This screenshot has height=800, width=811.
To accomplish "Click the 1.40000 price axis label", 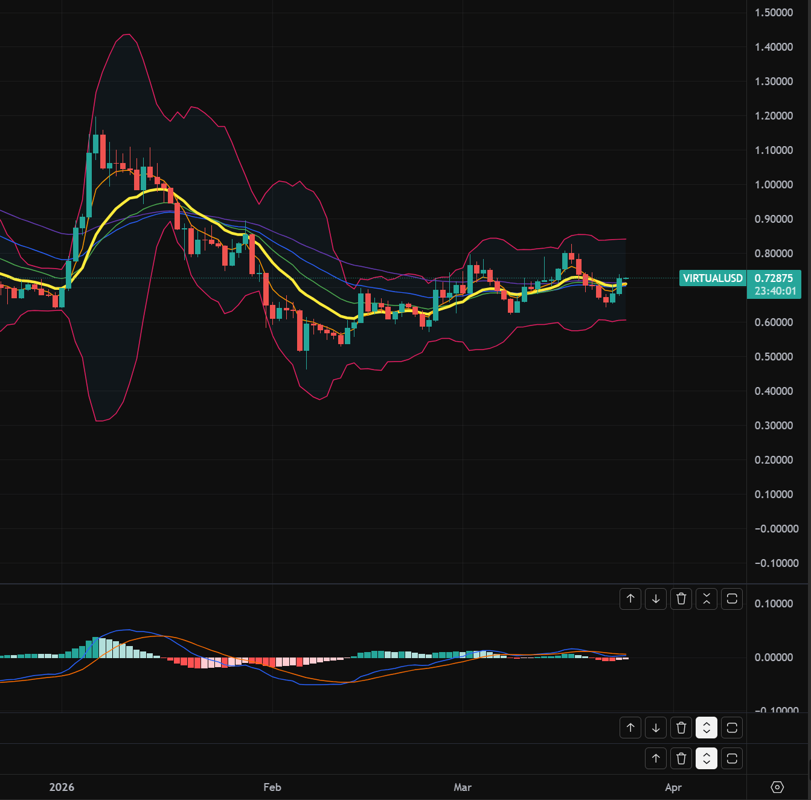I will (x=774, y=47).
